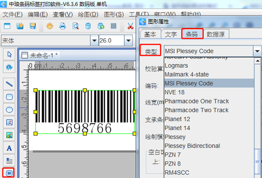The width and height of the screenshot is (262, 178).
Task: Choose Pharmacode One Track barcode type
Action: point(209,101)
